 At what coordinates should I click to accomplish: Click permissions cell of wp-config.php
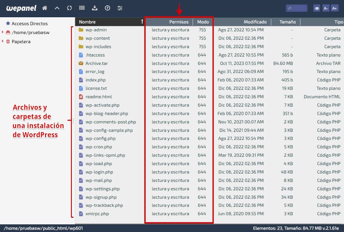(x=170, y=139)
